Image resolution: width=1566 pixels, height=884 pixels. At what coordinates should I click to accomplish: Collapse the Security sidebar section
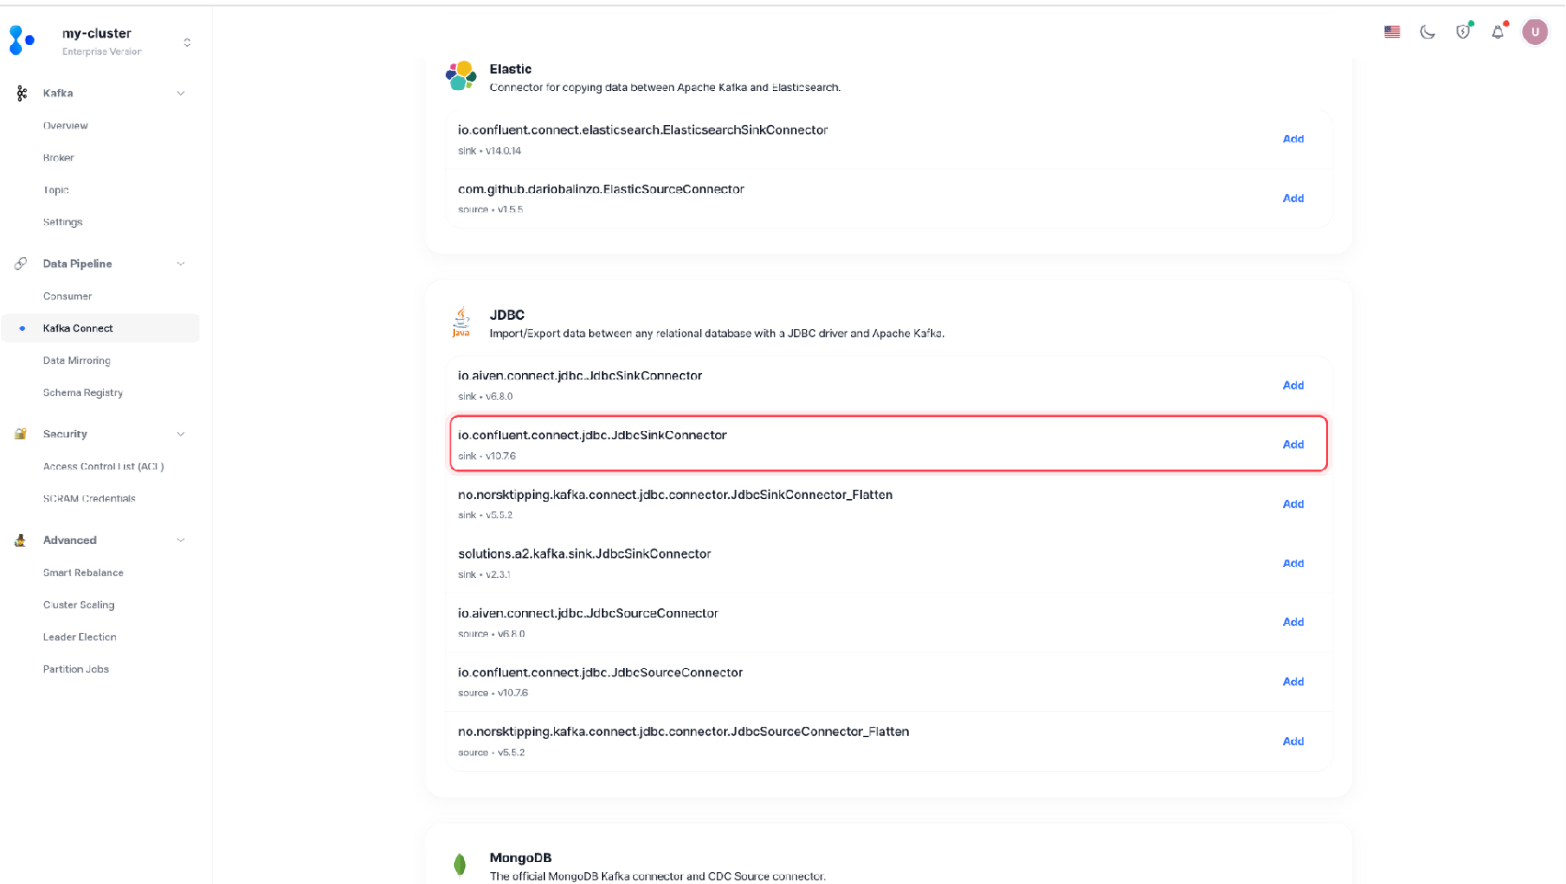(x=181, y=434)
